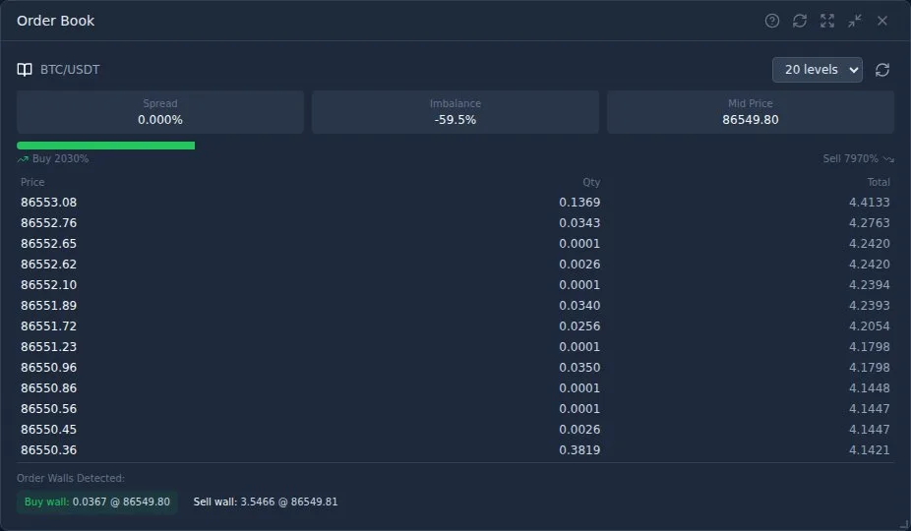Viewport: 911px width, 531px height.
Task: Click the Qty column header
Action: (x=591, y=183)
